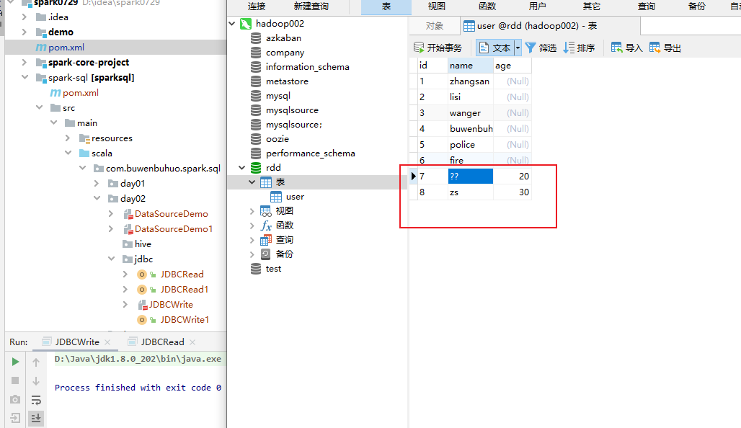Viewport: 741px width, 428px height.
Task: Collapse the rdd database node
Action: (242, 168)
